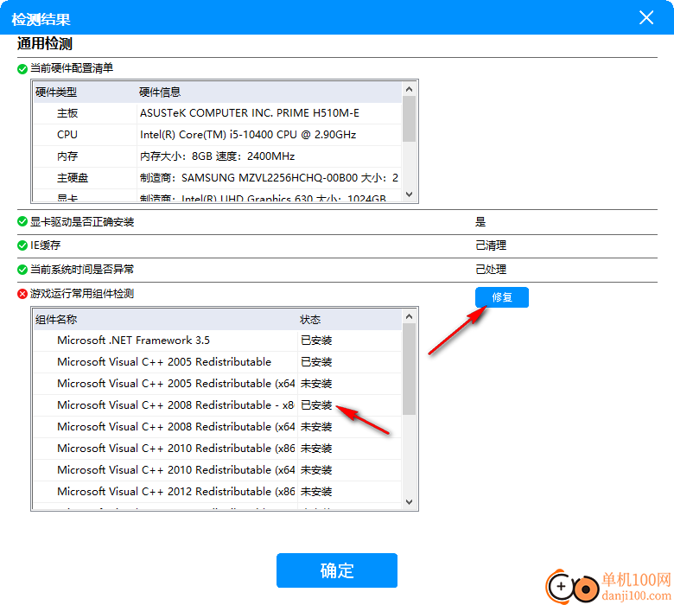Click ASUSTeK COMPUTER INC. PRIME H510M-E text

pyautogui.click(x=250, y=113)
